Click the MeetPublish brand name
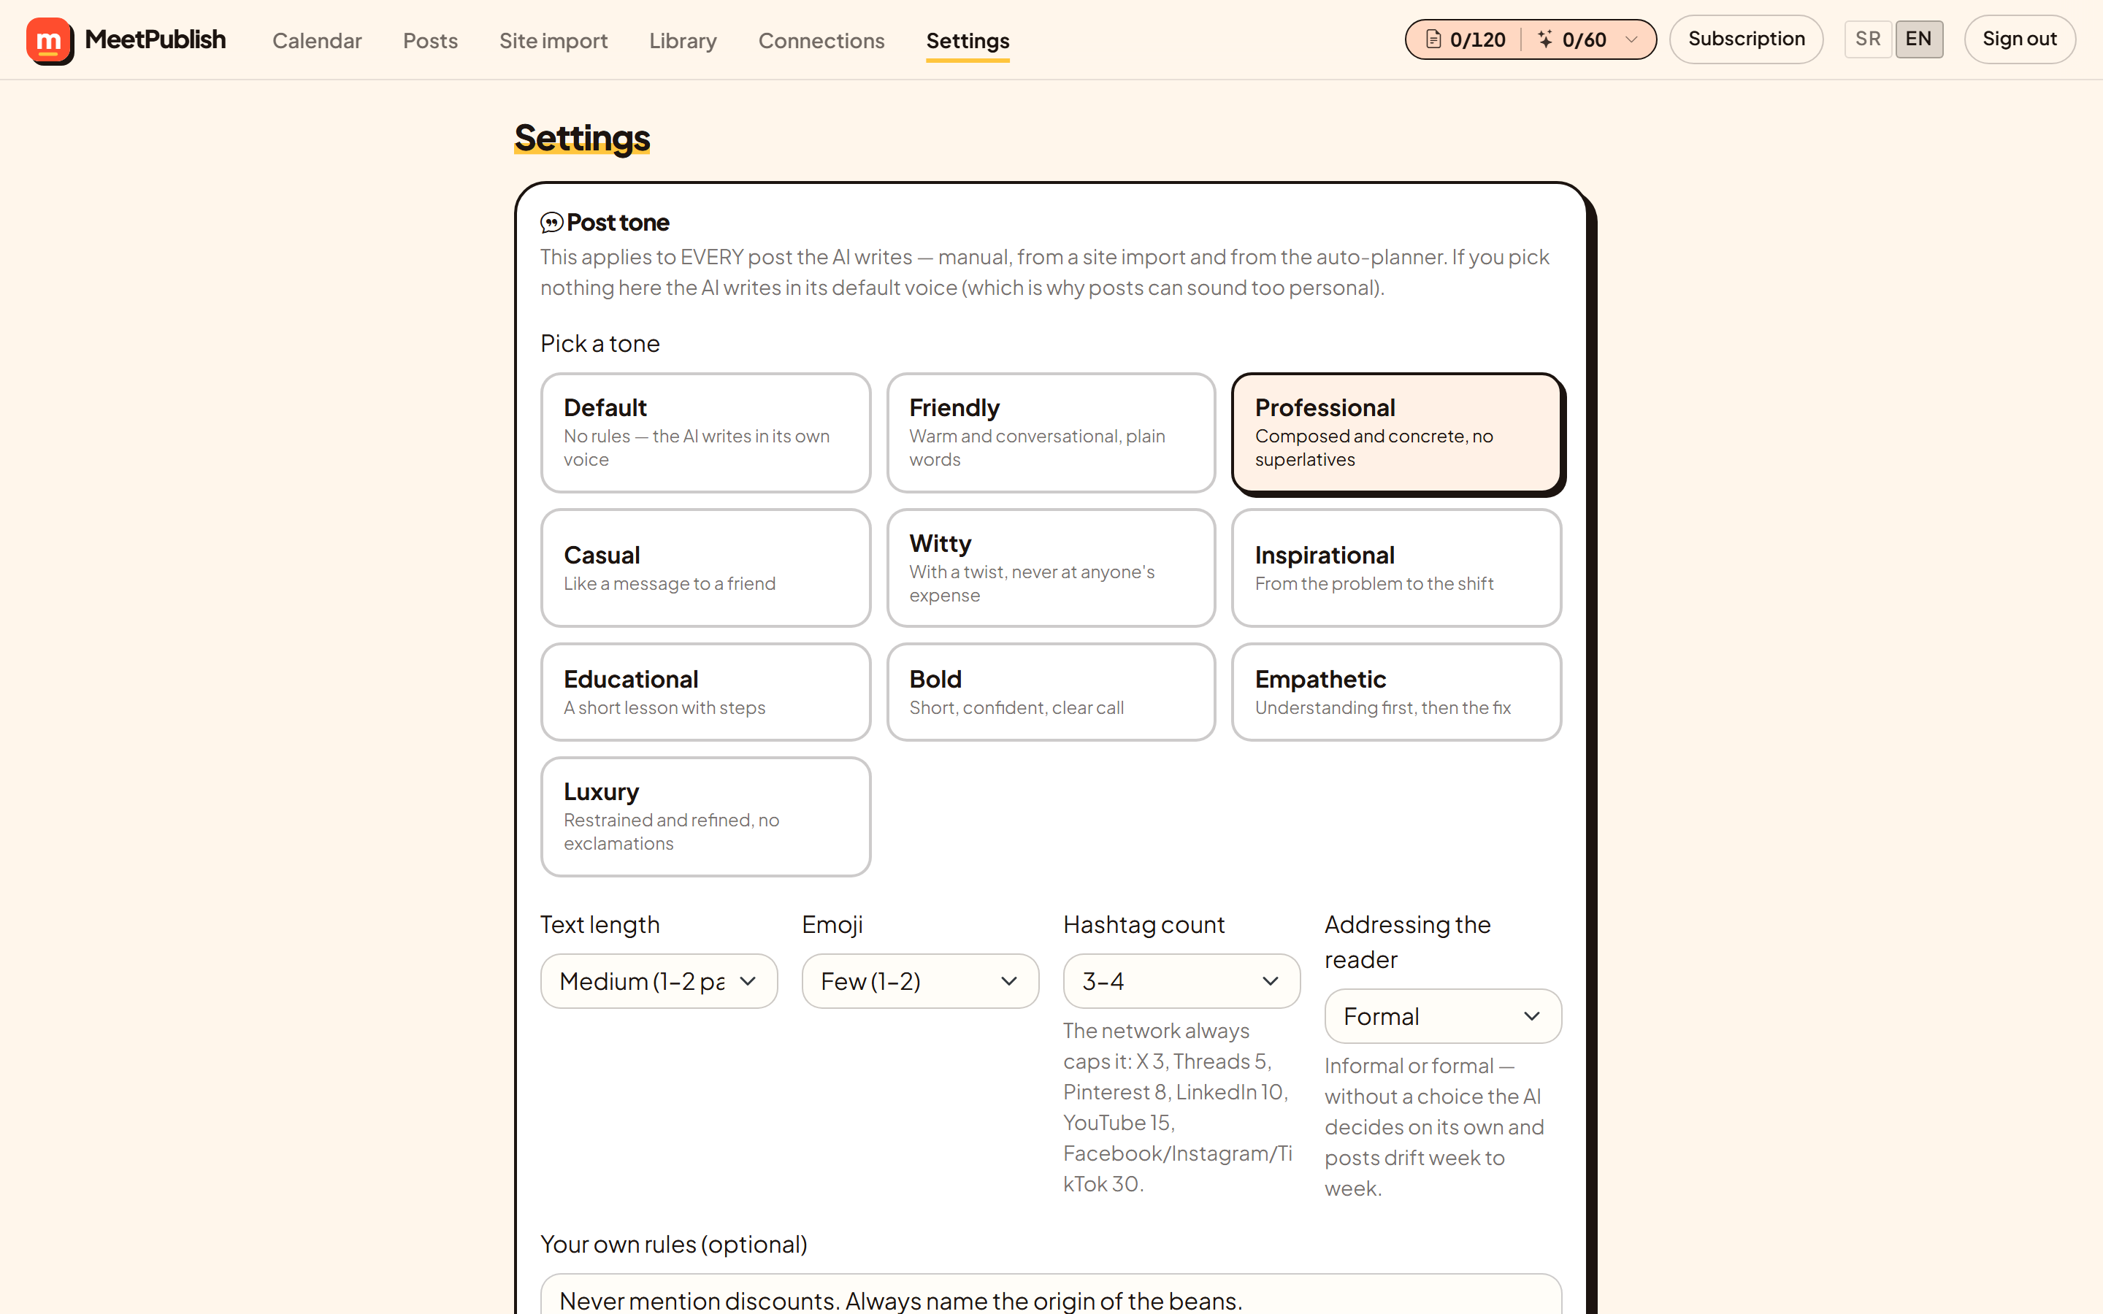This screenshot has width=2103, height=1314. [155, 40]
